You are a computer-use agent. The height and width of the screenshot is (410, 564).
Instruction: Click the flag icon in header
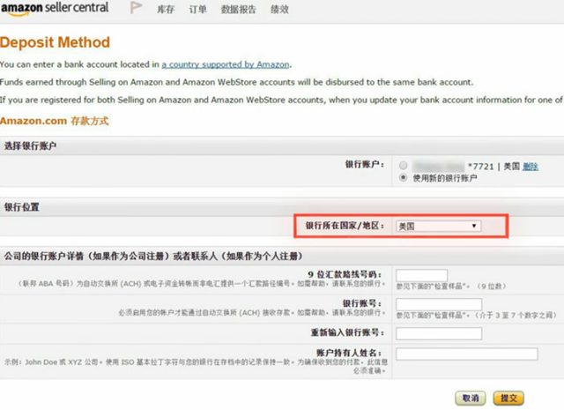tap(136, 8)
